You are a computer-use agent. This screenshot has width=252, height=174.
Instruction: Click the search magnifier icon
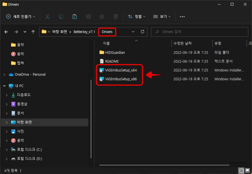click(157, 32)
